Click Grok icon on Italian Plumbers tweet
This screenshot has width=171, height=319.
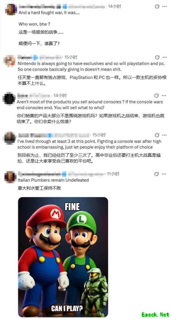[156, 174]
